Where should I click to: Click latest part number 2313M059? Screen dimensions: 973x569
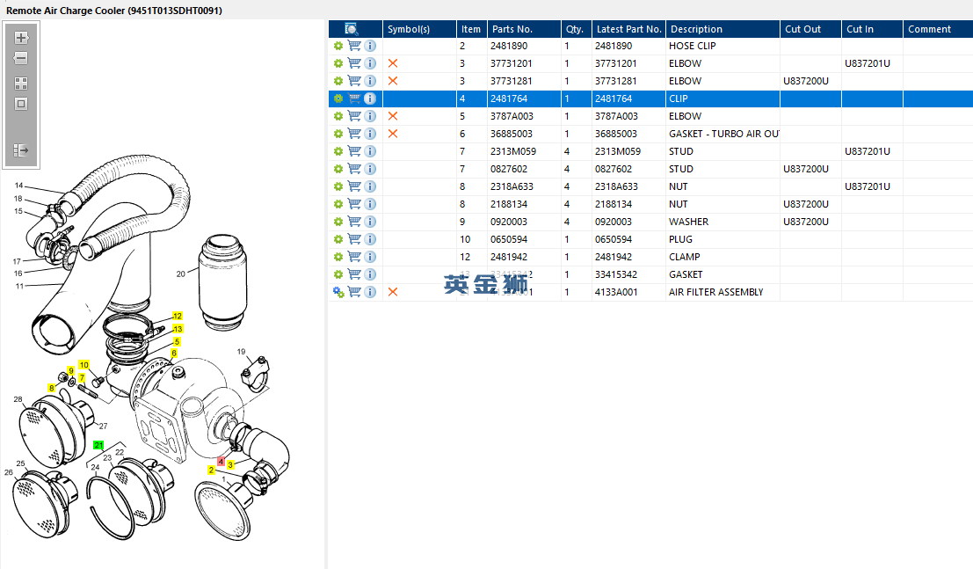[617, 151]
